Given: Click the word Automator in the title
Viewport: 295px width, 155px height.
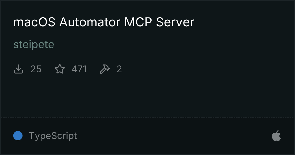Looking at the screenshot, I should pyautogui.click(x=90, y=22).
